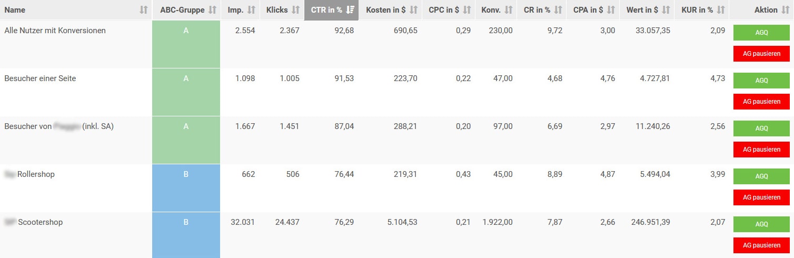Click the CPA in $ sort icon
Screen dimensions: 794x258
611,10
